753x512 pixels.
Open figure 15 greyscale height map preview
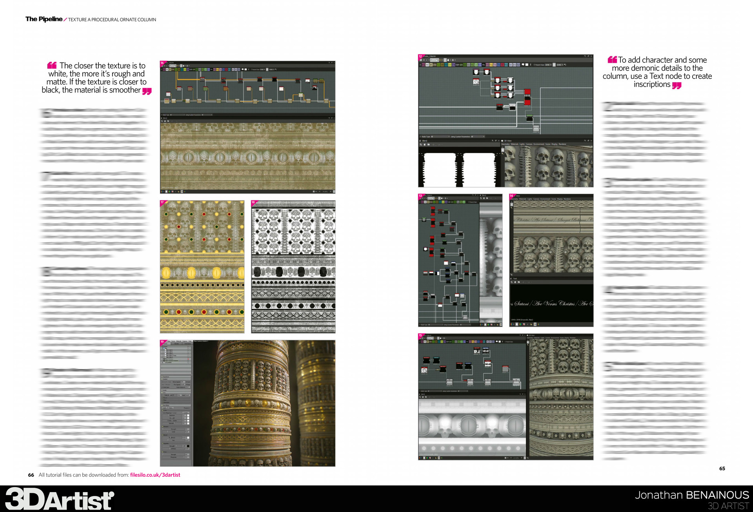(472, 427)
